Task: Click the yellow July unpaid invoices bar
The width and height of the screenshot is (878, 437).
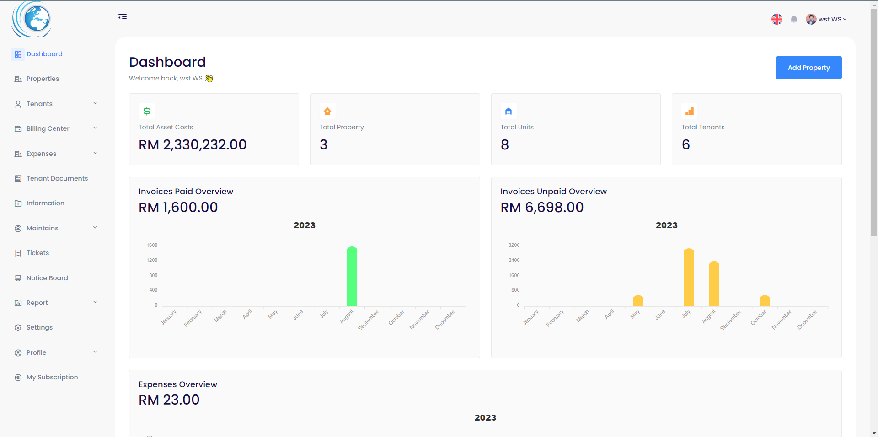Action: tap(688, 277)
